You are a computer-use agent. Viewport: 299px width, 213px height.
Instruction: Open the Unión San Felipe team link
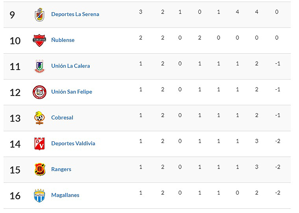tap(72, 92)
